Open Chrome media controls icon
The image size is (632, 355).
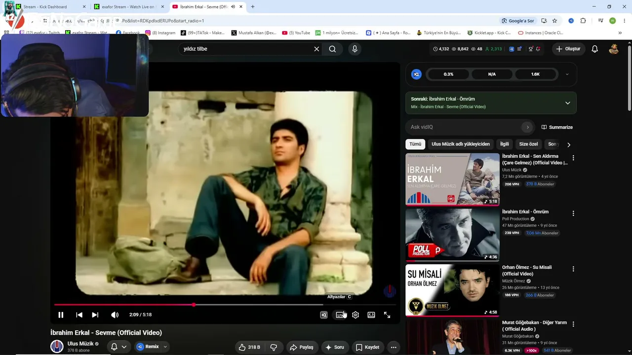600,21
